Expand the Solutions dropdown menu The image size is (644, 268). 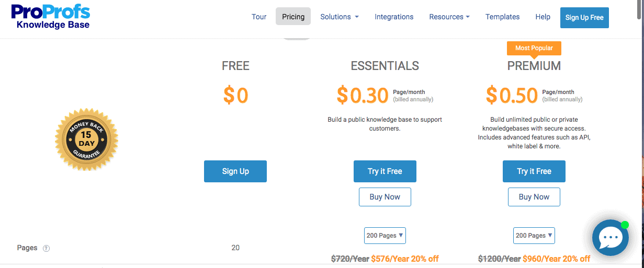pos(340,17)
